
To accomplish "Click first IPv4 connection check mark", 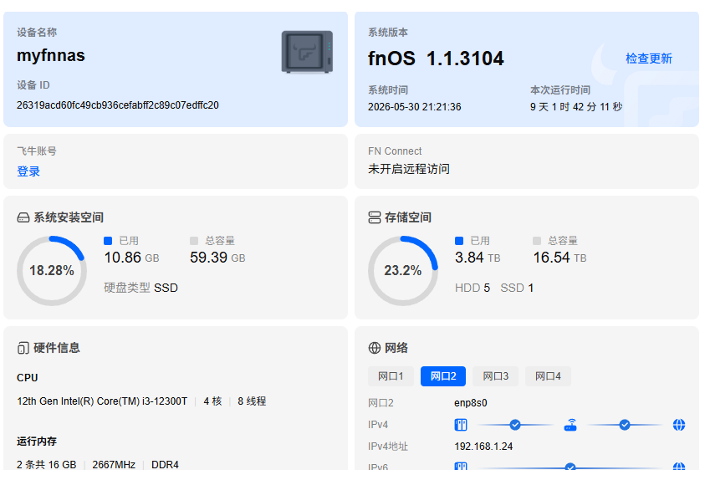I will [515, 425].
